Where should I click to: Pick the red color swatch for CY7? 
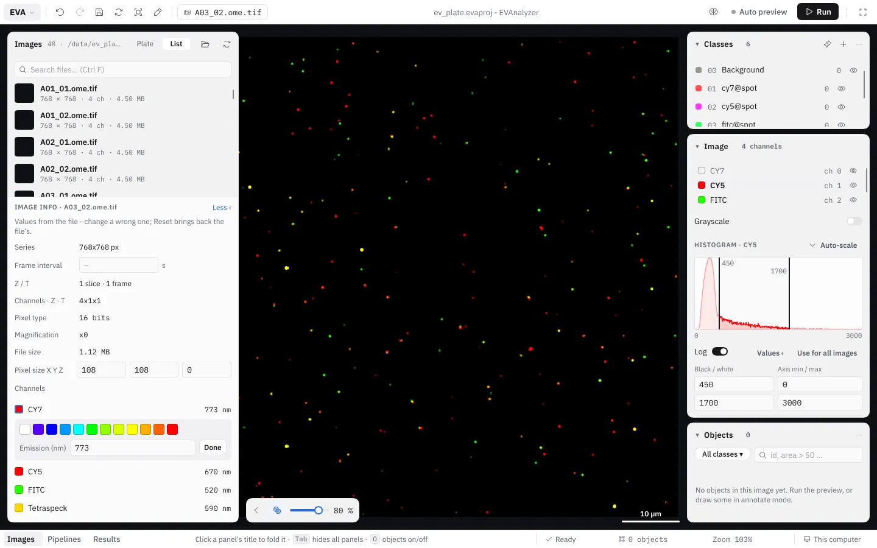[x=172, y=429]
